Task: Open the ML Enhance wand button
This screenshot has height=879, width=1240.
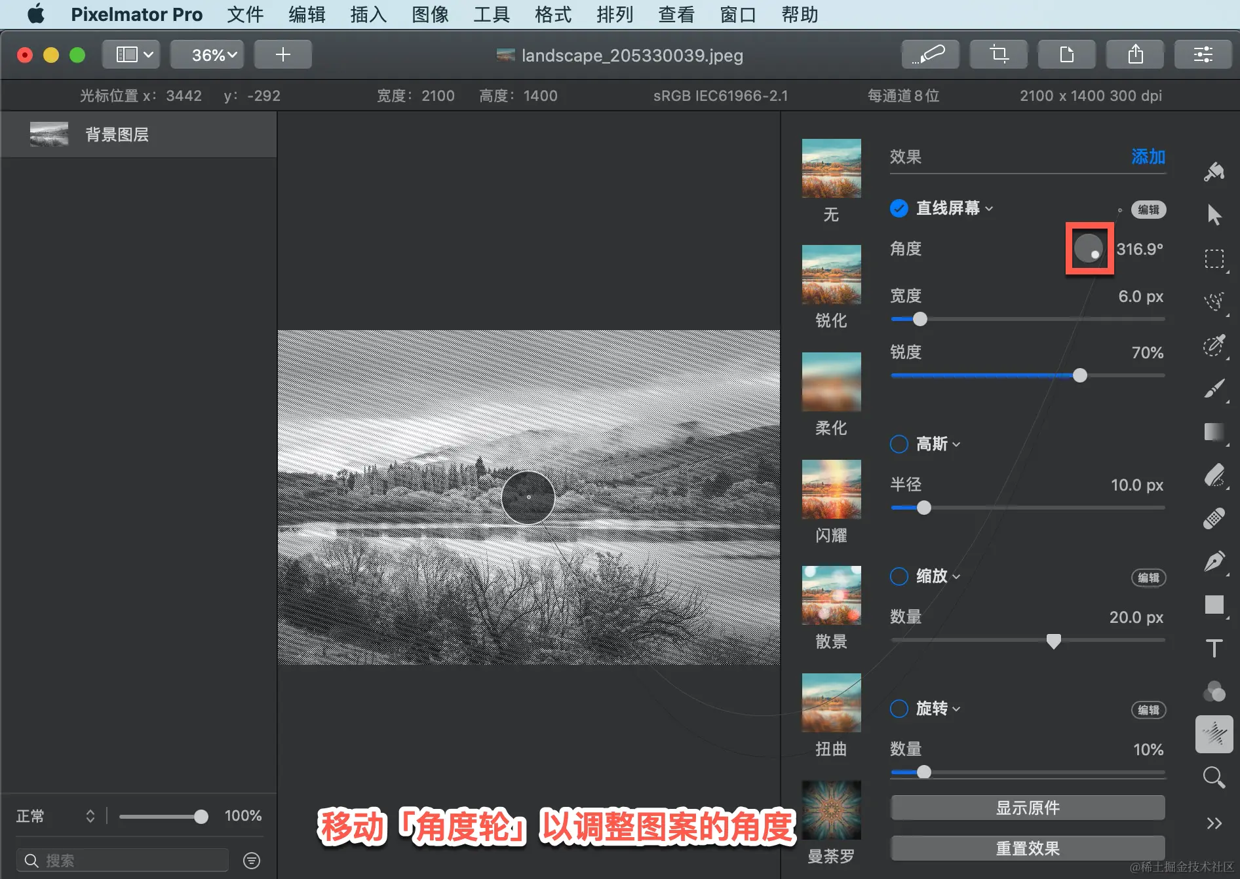Action: pos(930,54)
